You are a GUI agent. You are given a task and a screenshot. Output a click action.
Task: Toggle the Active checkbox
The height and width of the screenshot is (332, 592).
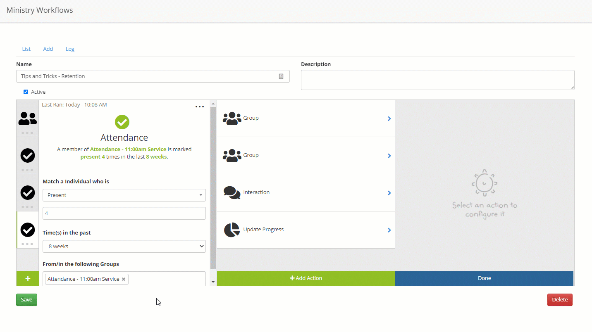point(26,92)
